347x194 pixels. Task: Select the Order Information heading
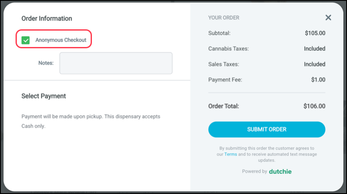tap(47, 19)
